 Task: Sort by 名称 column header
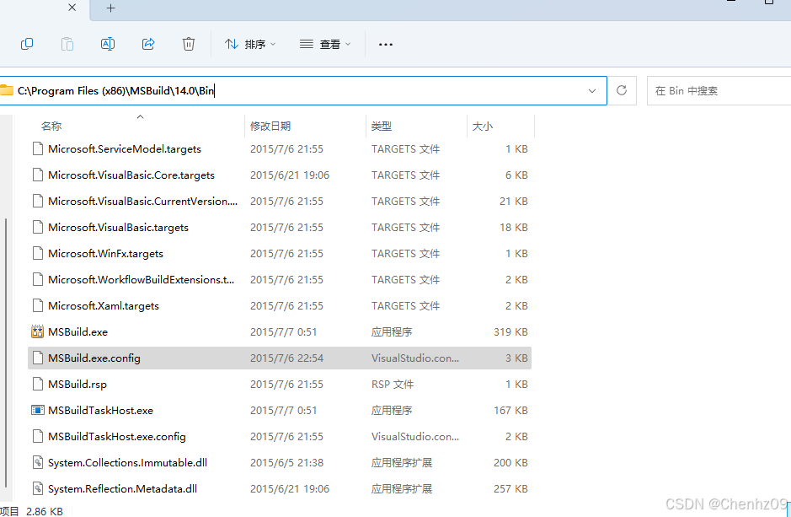click(51, 127)
